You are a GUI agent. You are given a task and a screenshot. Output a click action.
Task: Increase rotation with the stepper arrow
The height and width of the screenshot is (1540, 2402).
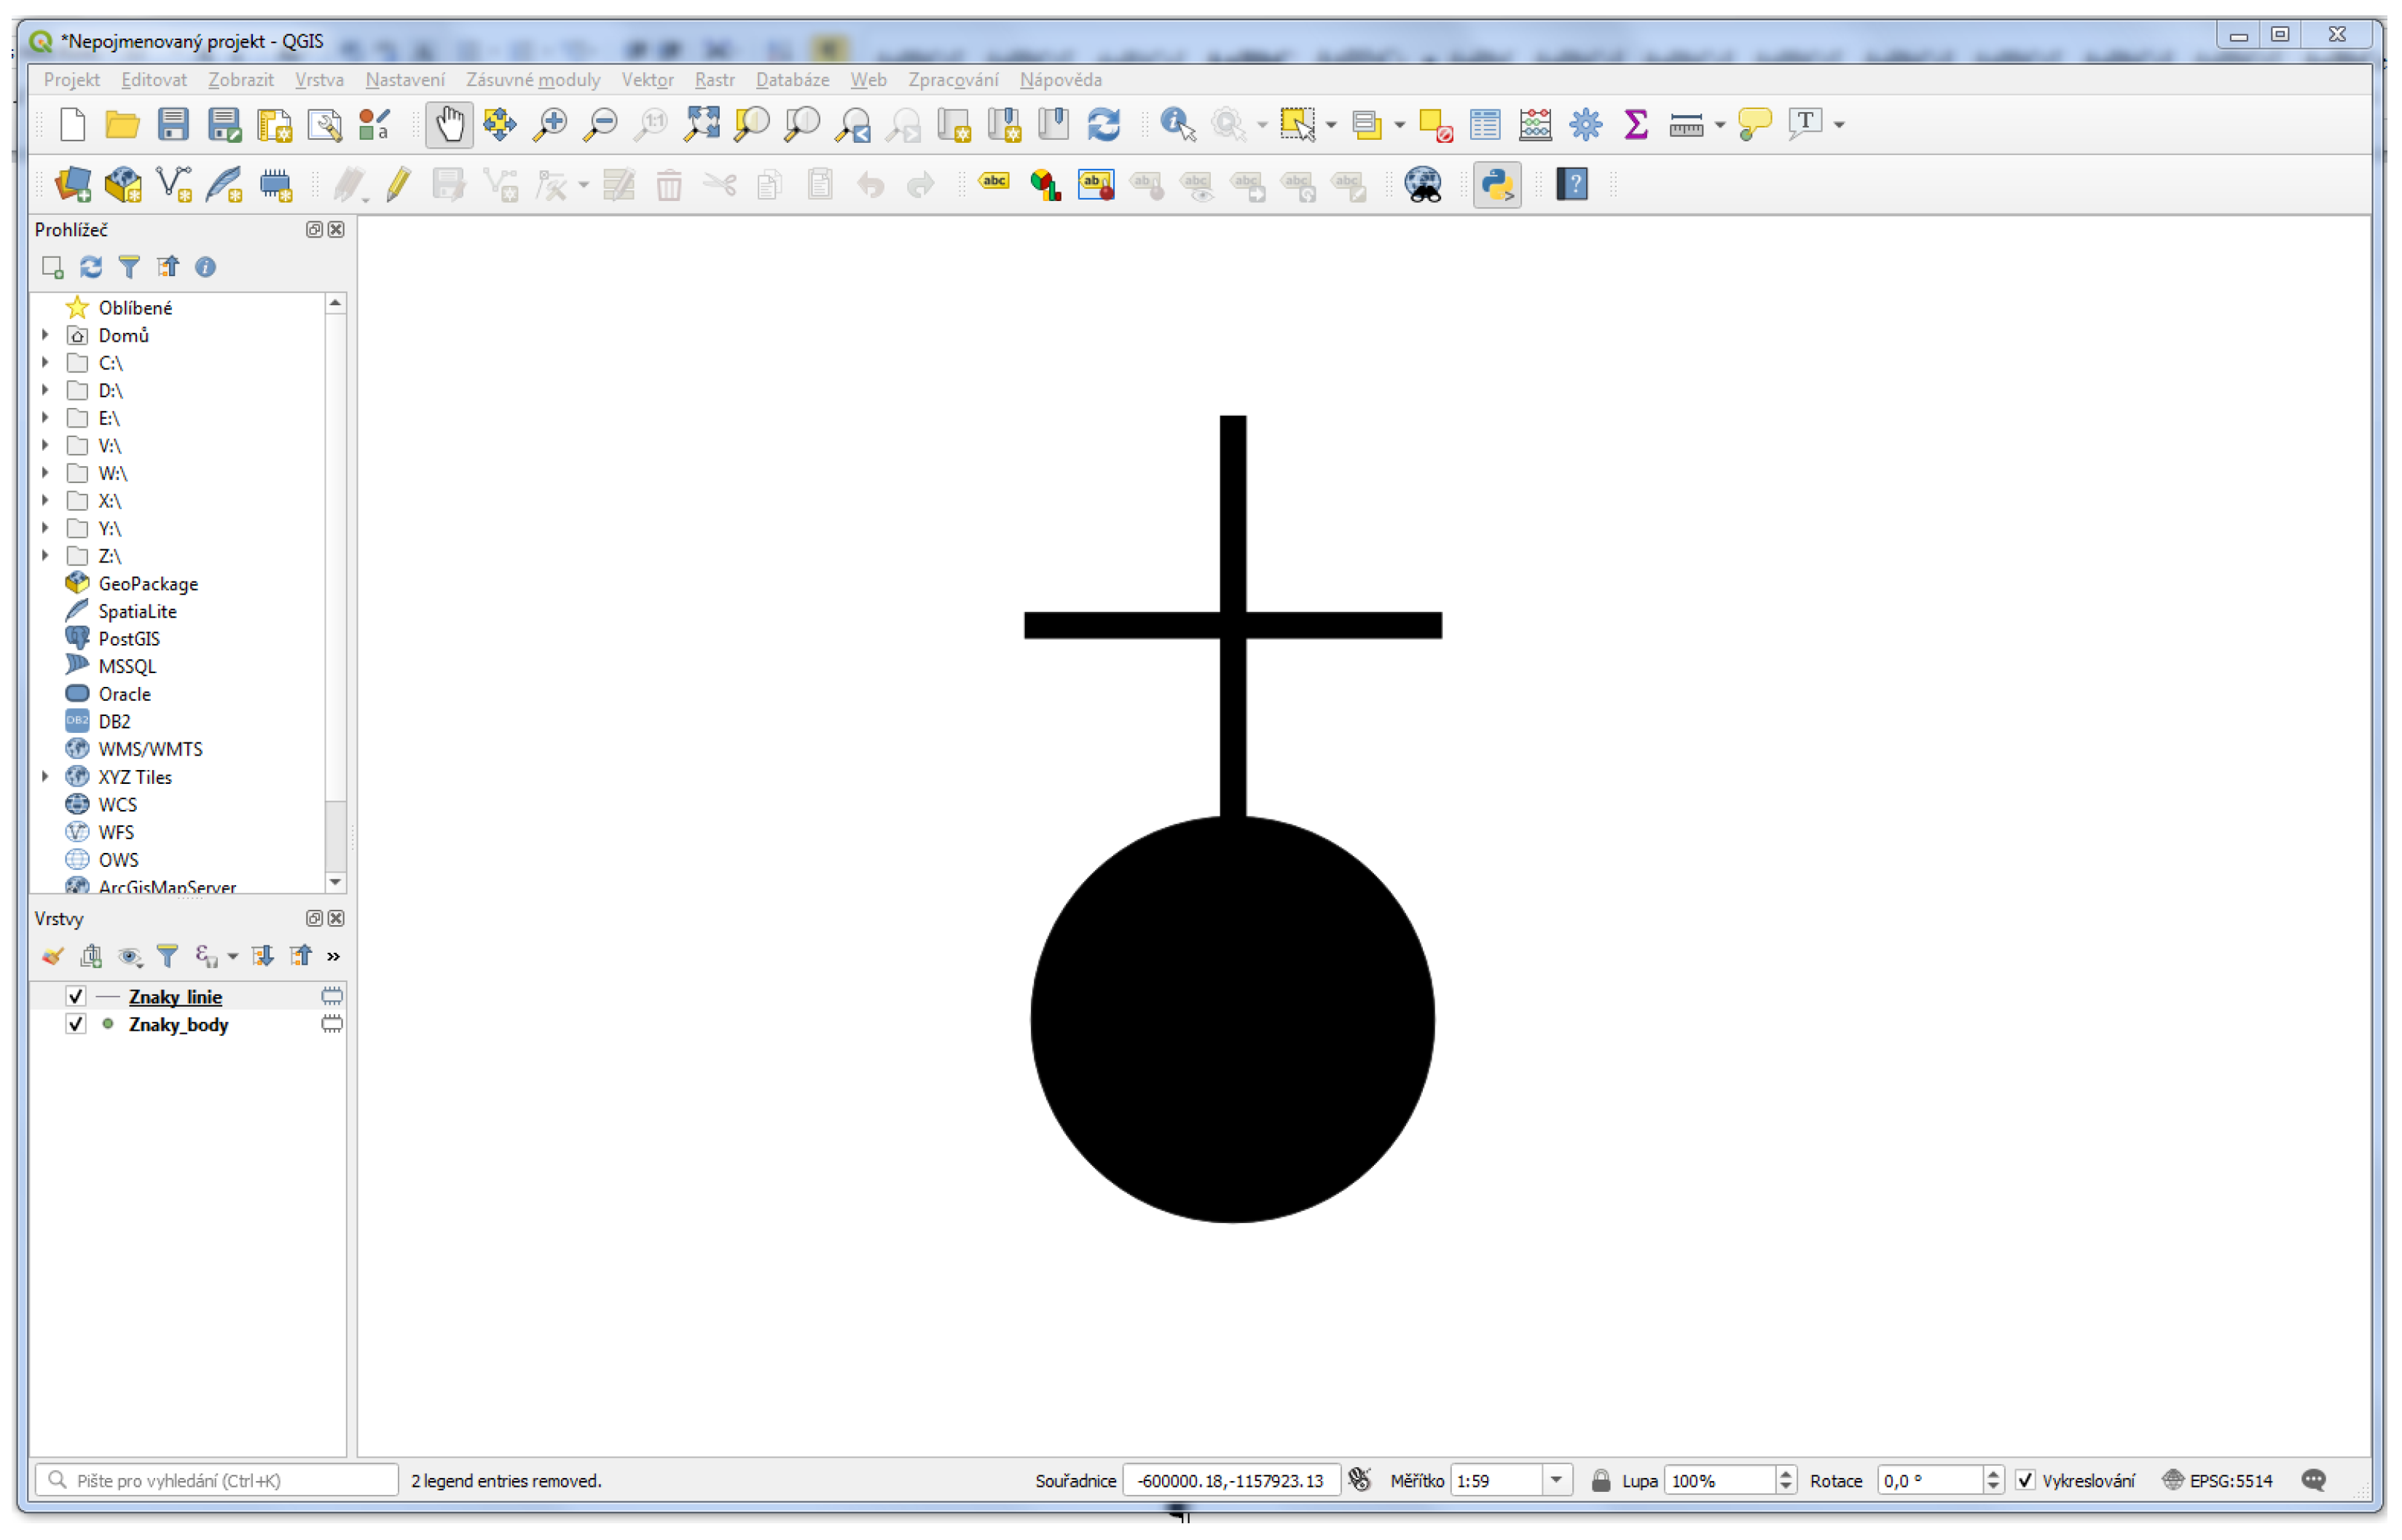pyautogui.click(x=1993, y=1474)
